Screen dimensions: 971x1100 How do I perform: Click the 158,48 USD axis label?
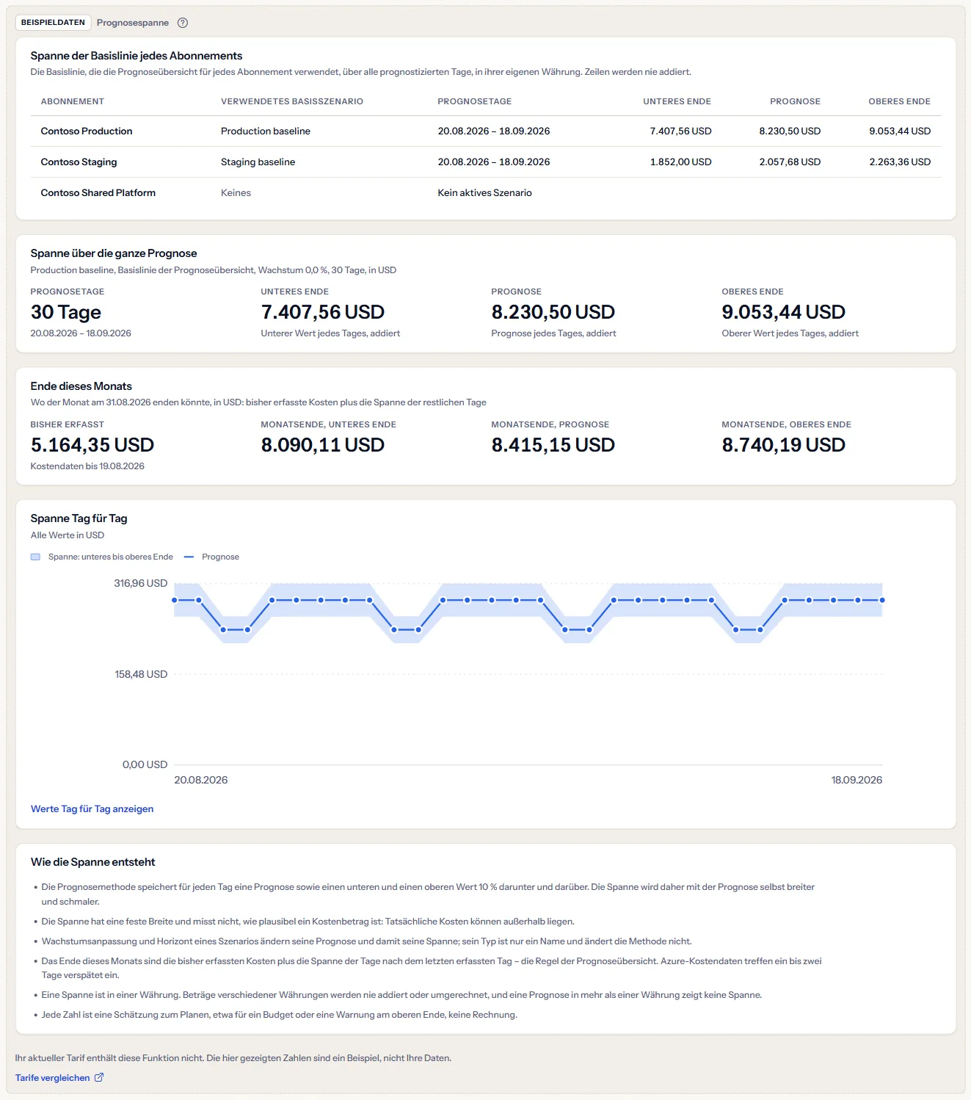(x=141, y=674)
